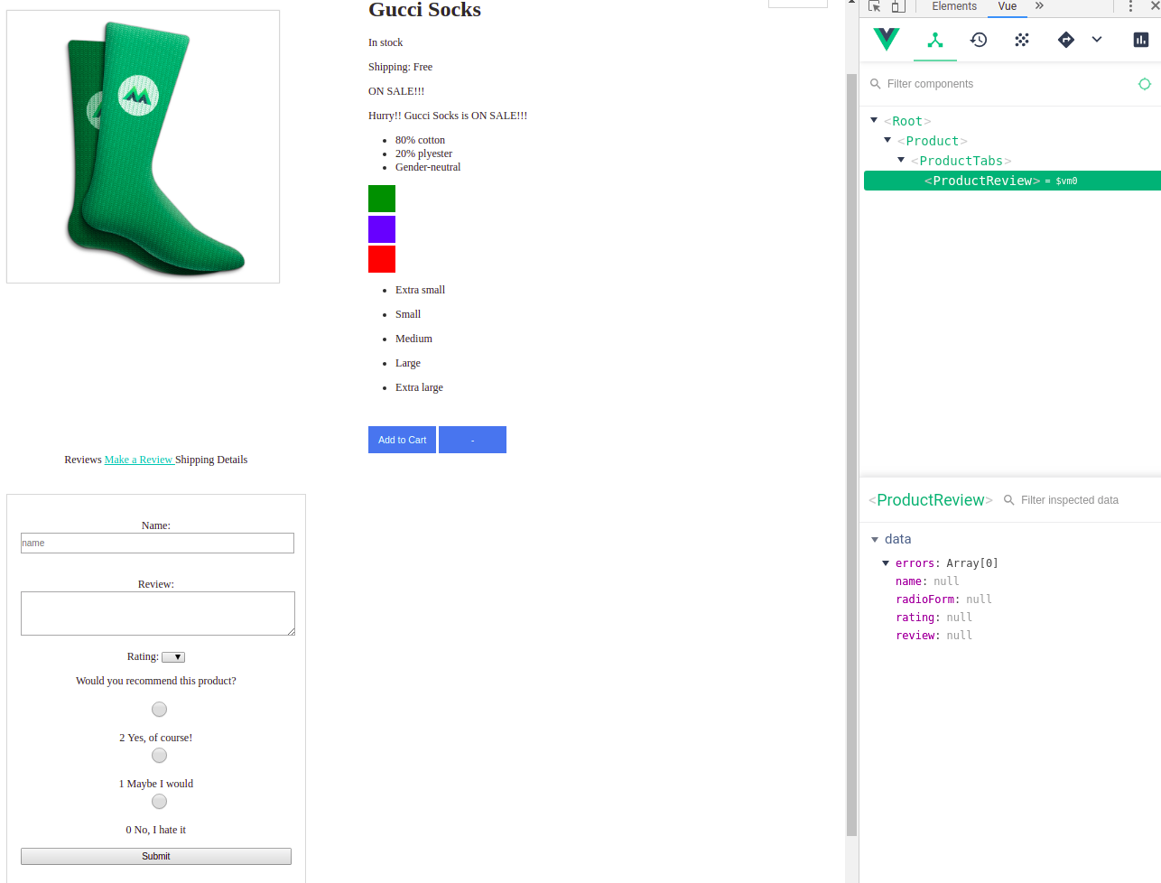Viewport: 1161px width, 883px height.
Task: Focus the Name input field
Action: pyautogui.click(x=157, y=543)
